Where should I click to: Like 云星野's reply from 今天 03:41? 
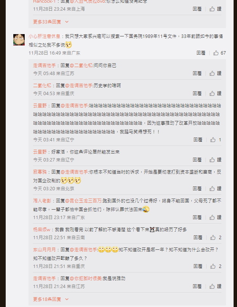[x=216, y=140]
